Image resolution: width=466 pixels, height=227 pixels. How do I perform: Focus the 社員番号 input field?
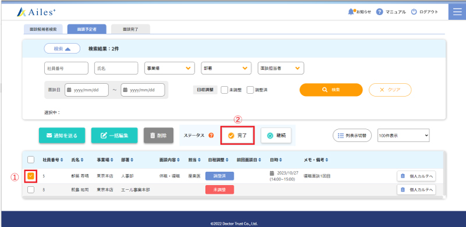coord(66,68)
